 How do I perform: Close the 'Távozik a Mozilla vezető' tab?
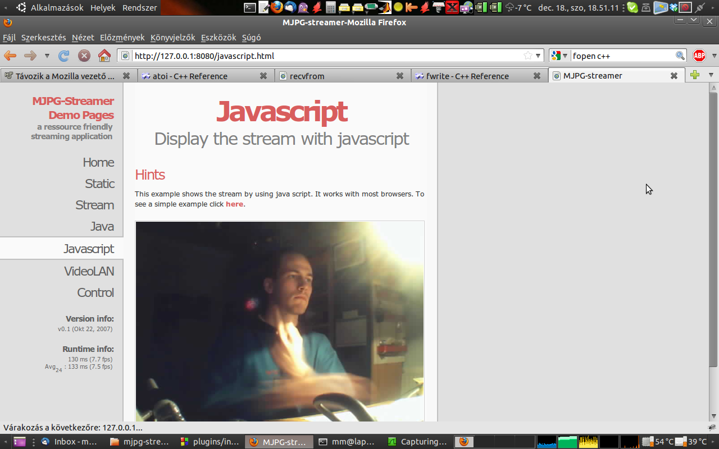click(126, 76)
